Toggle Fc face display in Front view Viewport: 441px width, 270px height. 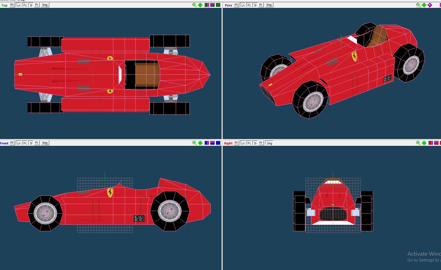tap(25, 143)
